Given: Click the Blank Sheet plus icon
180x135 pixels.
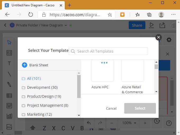Looking at the screenshot, I should click(25, 65).
